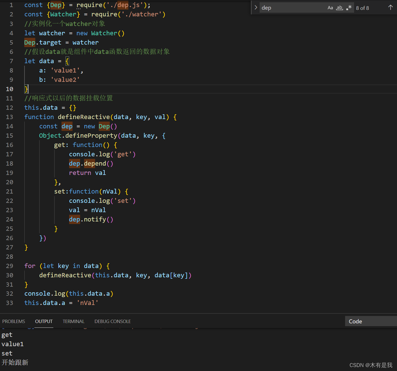Click string 'nVal' on line 33
This screenshot has width=397, height=371.
pyautogui.click(x=87, y=303)
